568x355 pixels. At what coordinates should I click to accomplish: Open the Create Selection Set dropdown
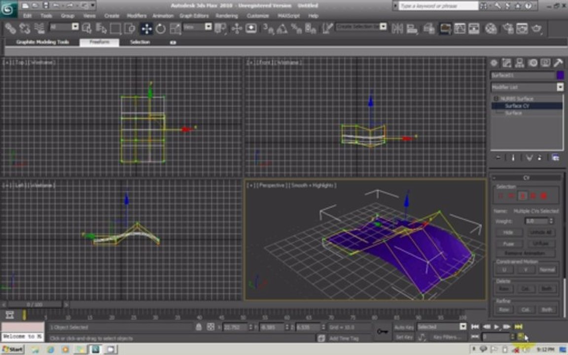tap(383, 27)
